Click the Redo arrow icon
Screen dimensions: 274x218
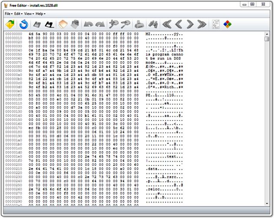(100, 24)
